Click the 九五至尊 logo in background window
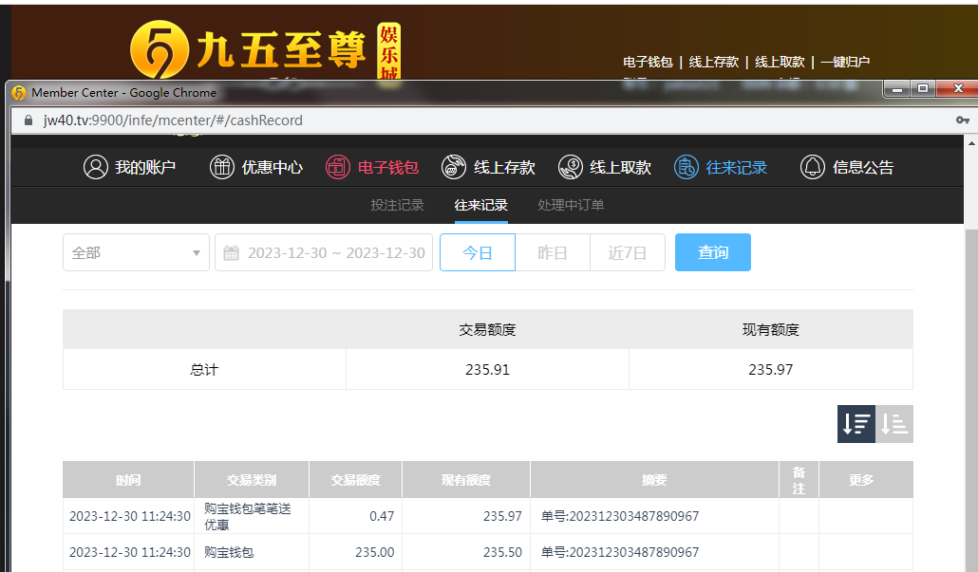Screen dimensions: 978x572 point(265,50)
